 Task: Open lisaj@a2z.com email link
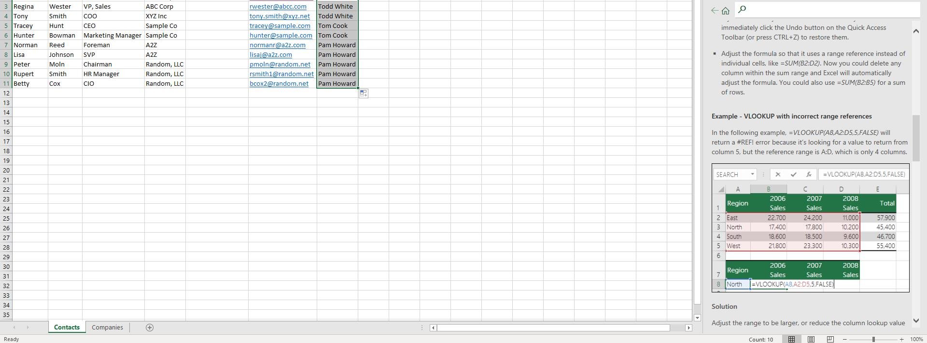click(270, 54)
